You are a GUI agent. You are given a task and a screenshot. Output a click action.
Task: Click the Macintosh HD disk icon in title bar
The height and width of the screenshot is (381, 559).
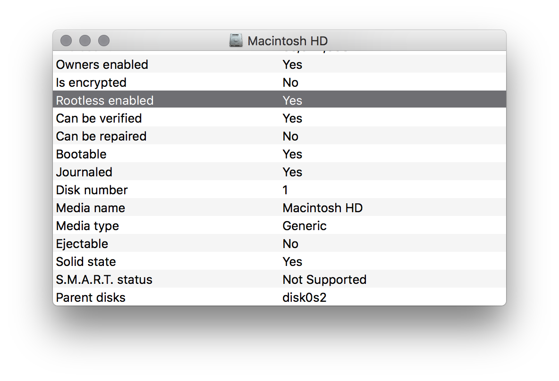(x=236, y=41)
